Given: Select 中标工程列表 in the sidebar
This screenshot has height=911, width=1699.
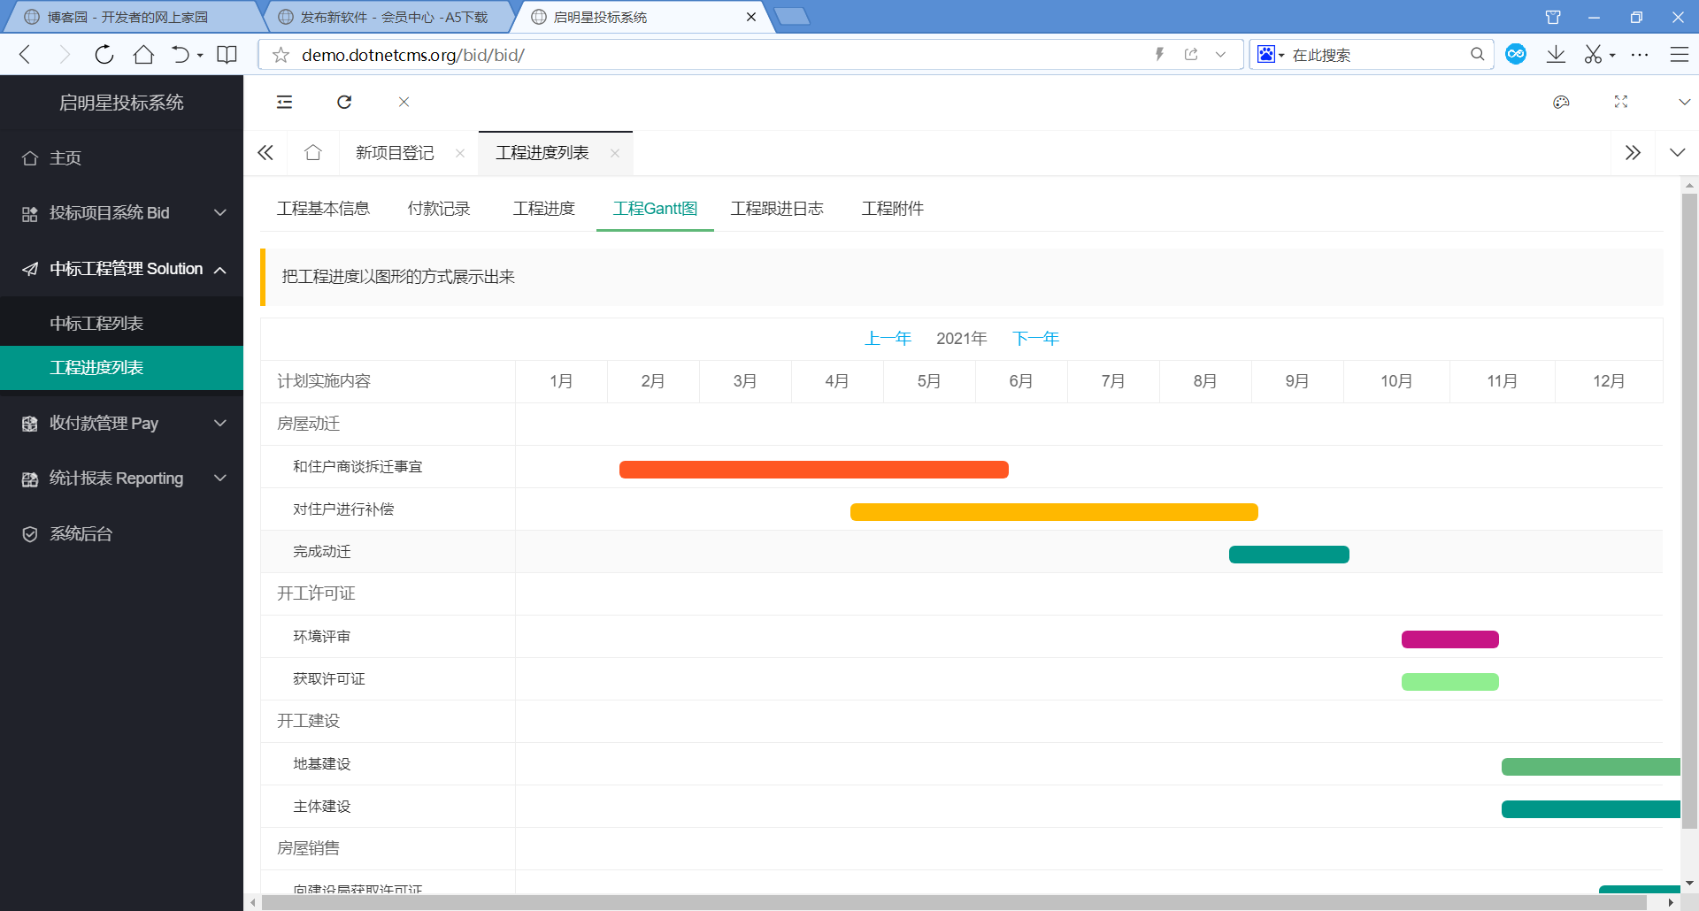Looking at the screenshot, I should click(x=96, y=324).
